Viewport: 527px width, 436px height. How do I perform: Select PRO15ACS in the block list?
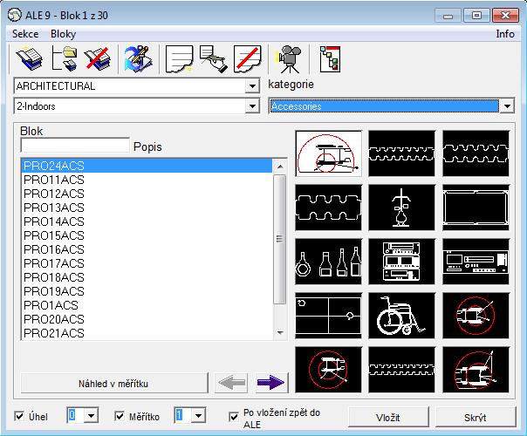click(147, 235)
